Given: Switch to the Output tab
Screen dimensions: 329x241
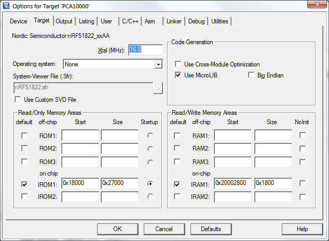Looking at the screenshot, I should coord(64,21).
